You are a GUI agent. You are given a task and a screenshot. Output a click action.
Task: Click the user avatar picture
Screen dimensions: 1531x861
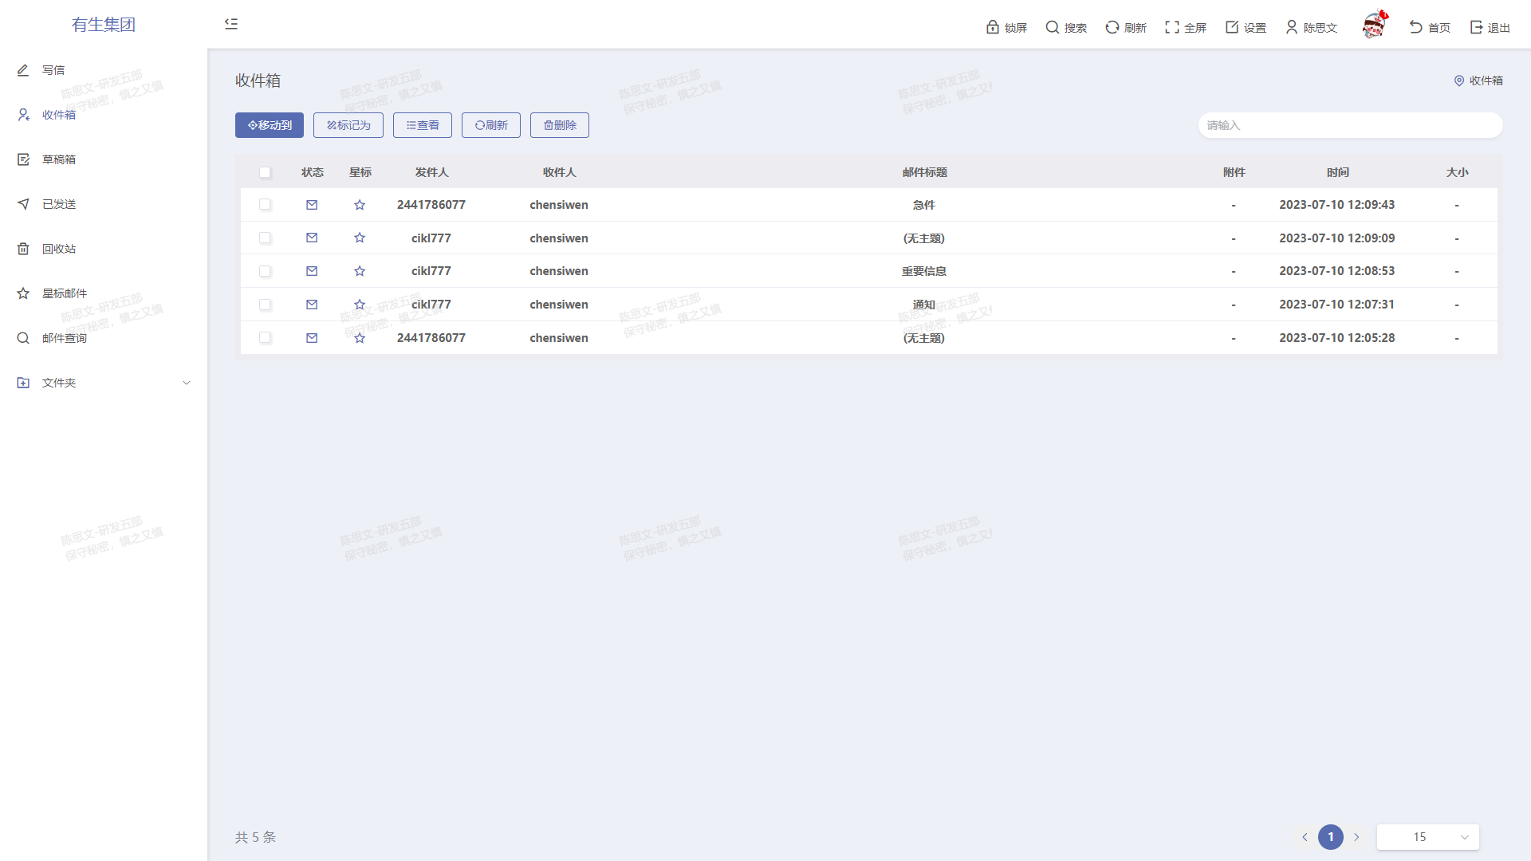[1373, 26]
